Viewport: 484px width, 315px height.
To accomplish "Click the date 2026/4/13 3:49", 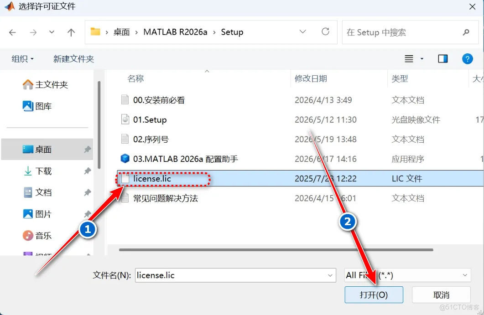I will 323,100.
